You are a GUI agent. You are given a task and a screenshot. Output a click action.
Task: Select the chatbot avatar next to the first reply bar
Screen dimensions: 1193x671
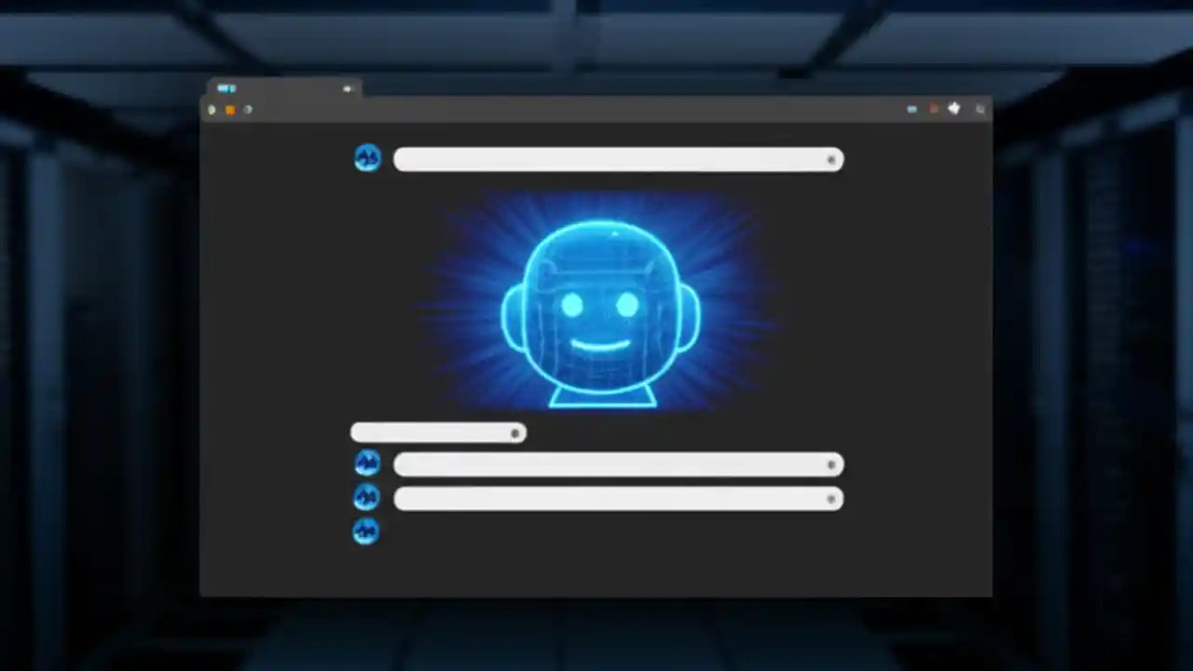365,463
